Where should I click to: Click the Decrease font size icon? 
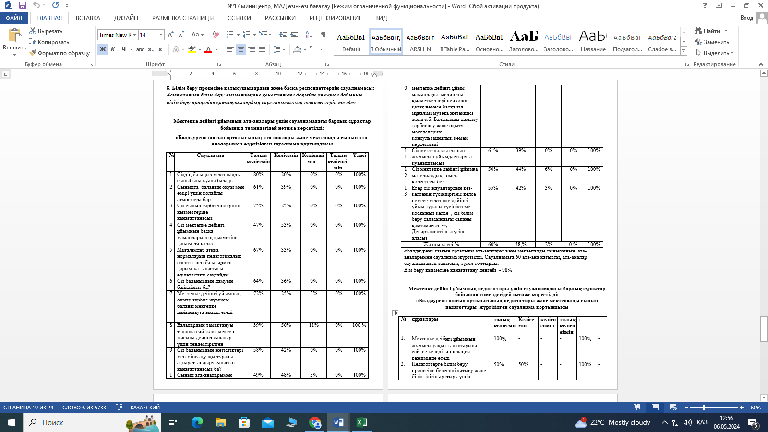(x=181, y=35)
